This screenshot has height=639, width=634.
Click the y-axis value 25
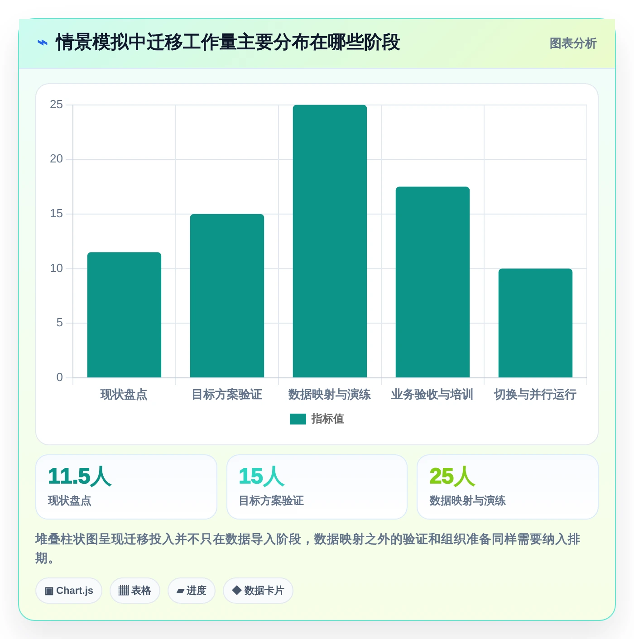click(x=57, y=105)
